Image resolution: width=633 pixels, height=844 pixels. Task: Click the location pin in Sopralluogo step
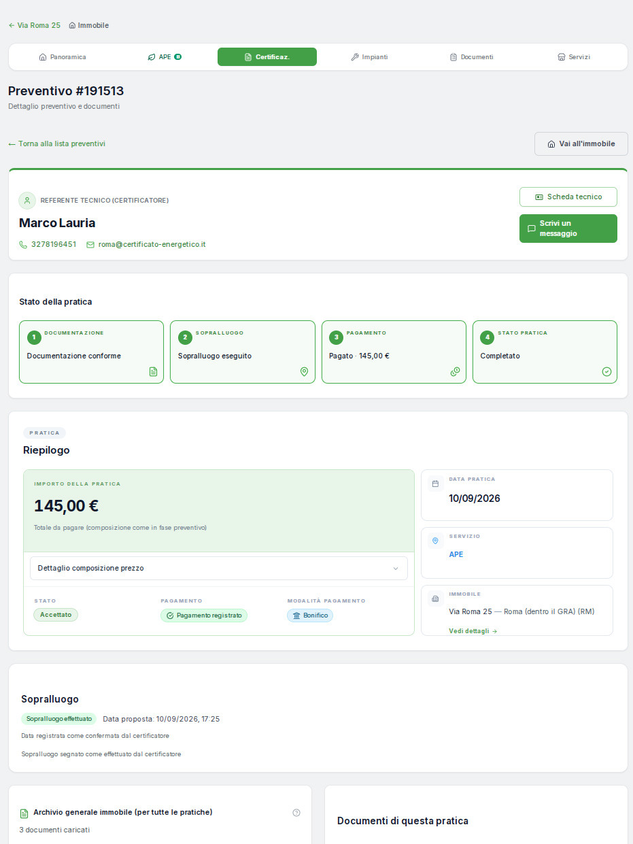[x=304, y=371]
